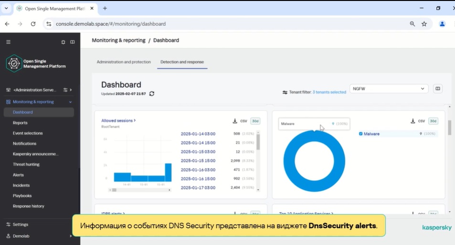The height and width of the screenshot is (245, 455).
Task: Change the 30d period on Malware widget
Action: click(x=433, y=121)
